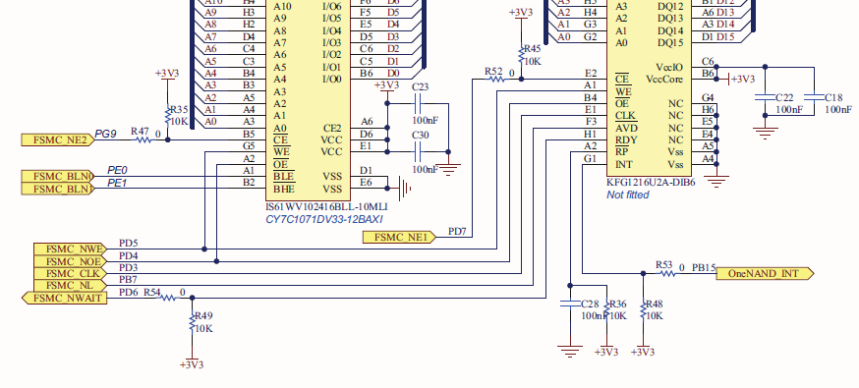
Task: Select resistor R54 symbol
Action: (168, 298)
